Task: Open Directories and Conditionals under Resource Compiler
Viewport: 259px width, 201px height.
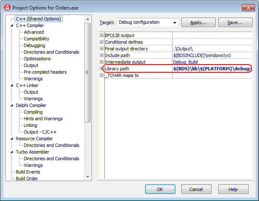Action: tap(52, 145)
